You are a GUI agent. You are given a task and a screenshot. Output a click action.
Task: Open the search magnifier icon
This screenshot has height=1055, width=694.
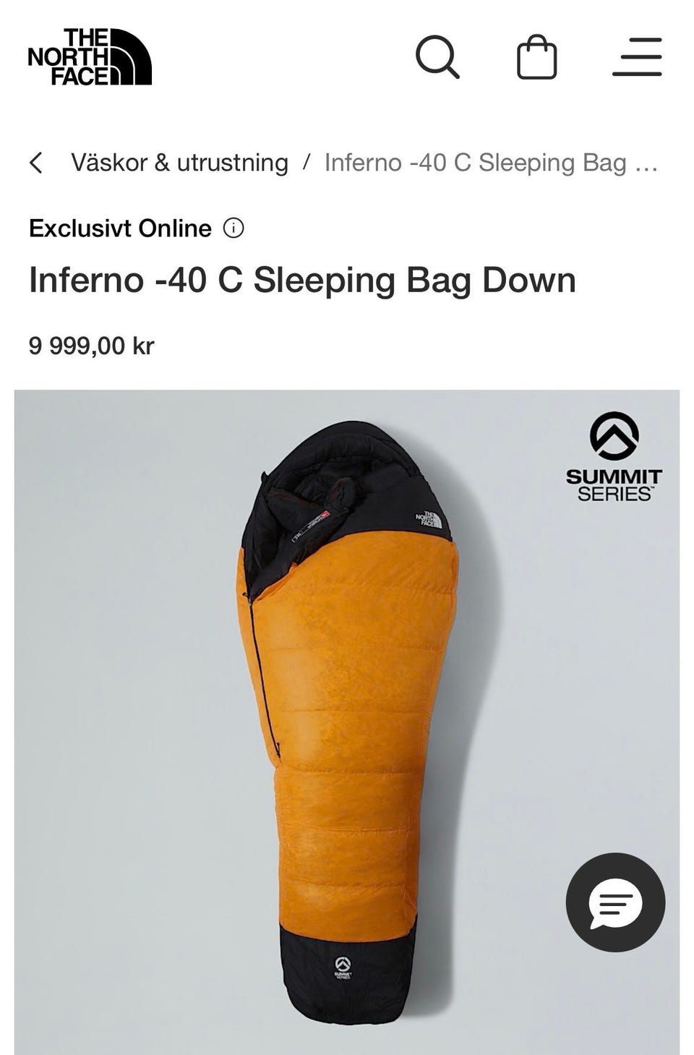point(437,56)
